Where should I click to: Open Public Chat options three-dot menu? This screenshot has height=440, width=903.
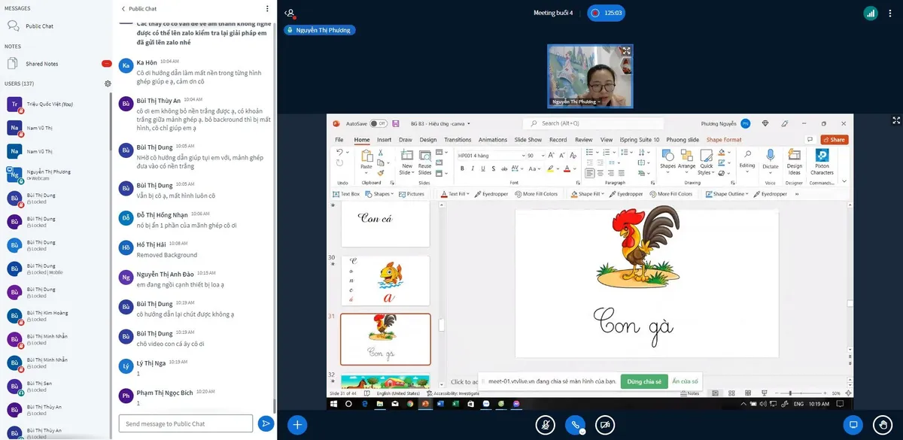266,9
